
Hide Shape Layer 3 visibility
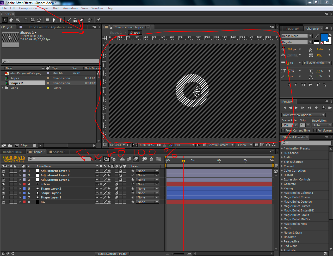[3, 189]
